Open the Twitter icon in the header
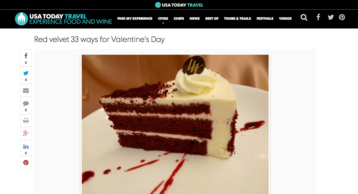The height and width of the screenshot is (194, 358). (x=331, y=17)
